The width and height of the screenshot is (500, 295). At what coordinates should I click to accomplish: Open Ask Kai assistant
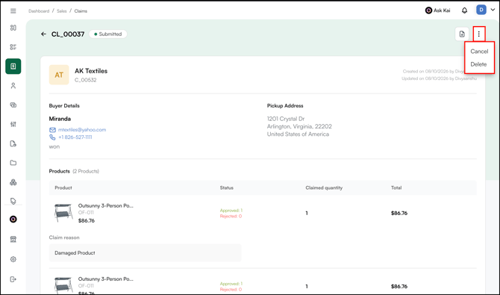tap(437, 10)
